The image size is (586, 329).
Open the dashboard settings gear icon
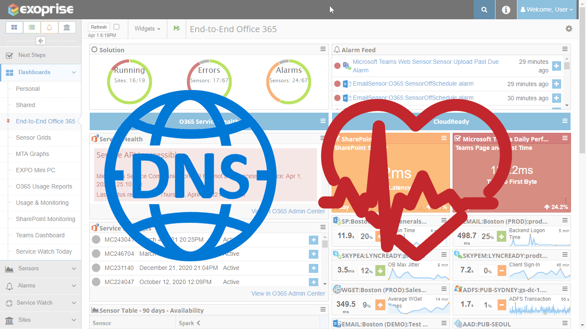click(x=569, y=29)
